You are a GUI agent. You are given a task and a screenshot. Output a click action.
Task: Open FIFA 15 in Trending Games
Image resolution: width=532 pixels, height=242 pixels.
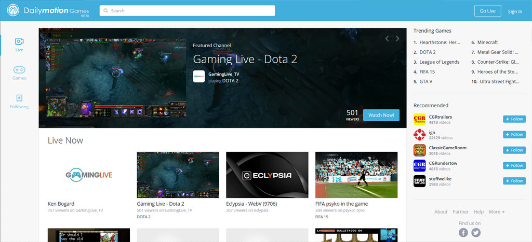tap(427, 72)
